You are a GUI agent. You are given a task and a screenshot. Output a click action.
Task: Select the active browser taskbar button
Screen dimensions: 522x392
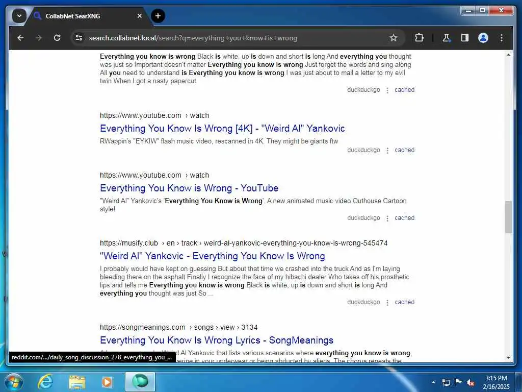pos(140,382)
